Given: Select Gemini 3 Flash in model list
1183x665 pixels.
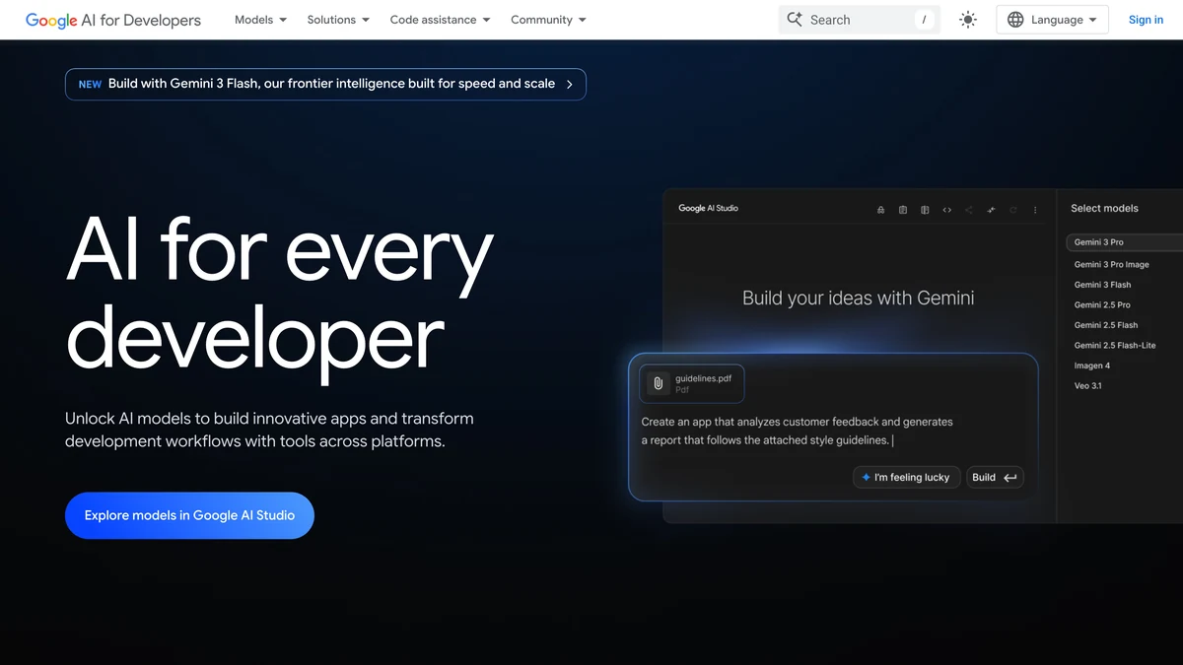Looking at the screenshot, I should pos(1102,285).
